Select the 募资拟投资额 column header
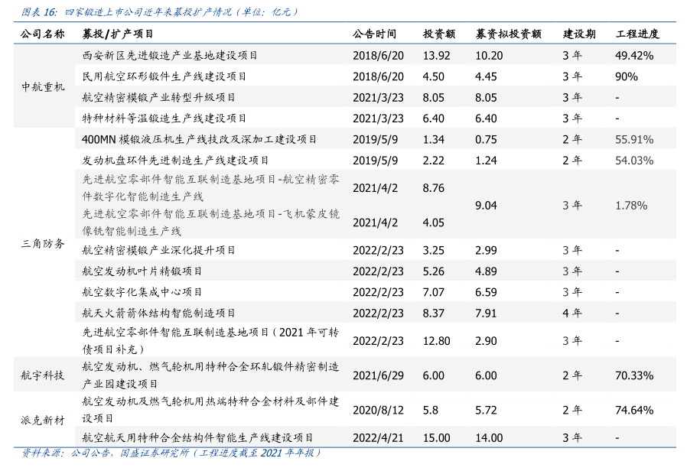The height and width of the screenshot is (471, 687). 508,34
